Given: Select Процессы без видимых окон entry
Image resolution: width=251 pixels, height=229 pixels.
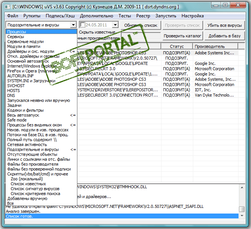Looking at the screenshot, I should click(41, 125).
